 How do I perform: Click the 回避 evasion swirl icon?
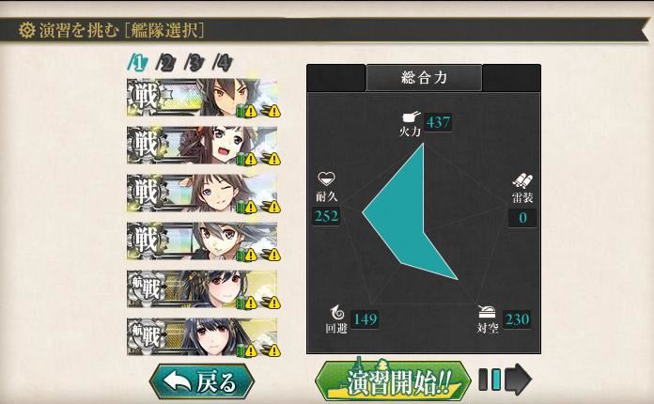point(337,313)
